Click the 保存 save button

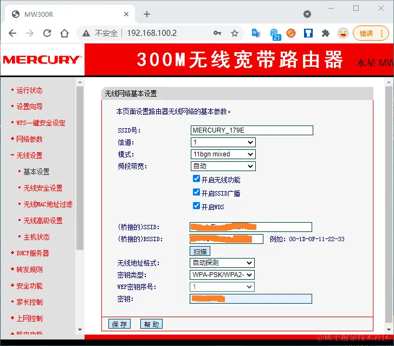tap(119, 324)
